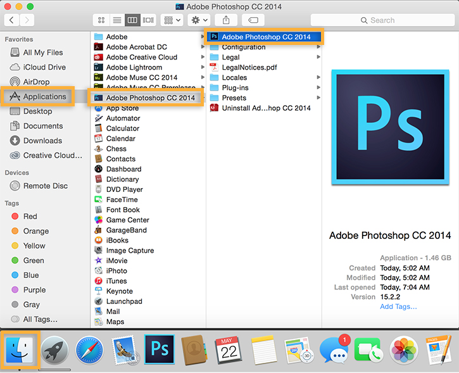The image size is (459, 373).
Task: Launch Safari from the Dock
Action: coord(89,350)
